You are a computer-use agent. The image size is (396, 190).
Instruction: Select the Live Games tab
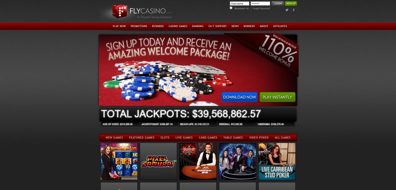pos(184,138)
